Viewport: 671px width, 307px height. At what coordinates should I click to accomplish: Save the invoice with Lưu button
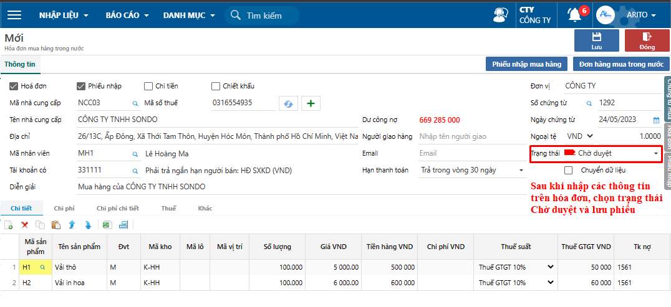pos(596,40)
